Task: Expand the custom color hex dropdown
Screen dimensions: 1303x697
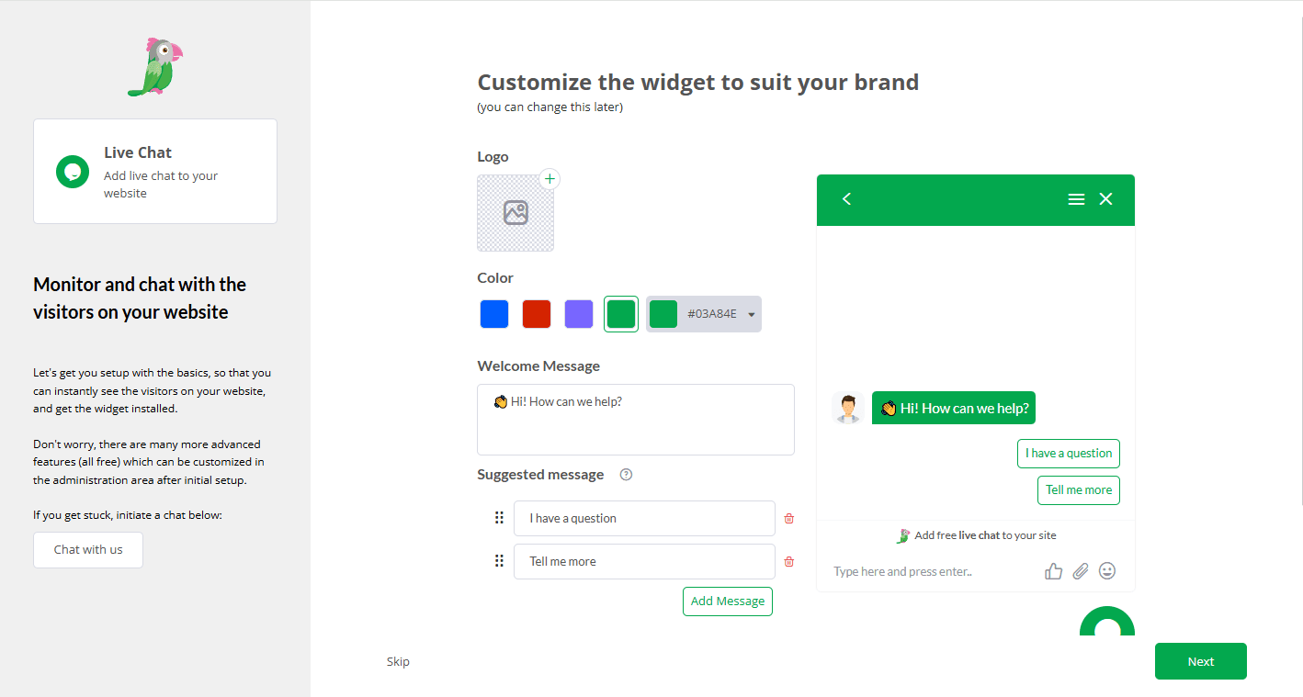Action: (752, 314)
